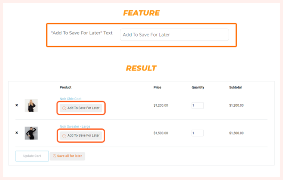
Task: Click the RESULT heading text
Action: point(141,68)
